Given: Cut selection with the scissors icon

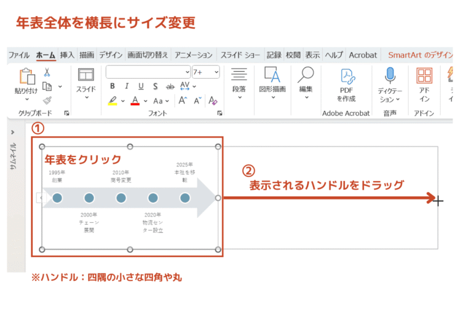Looking at the screenshot, I should click(47, 72).
